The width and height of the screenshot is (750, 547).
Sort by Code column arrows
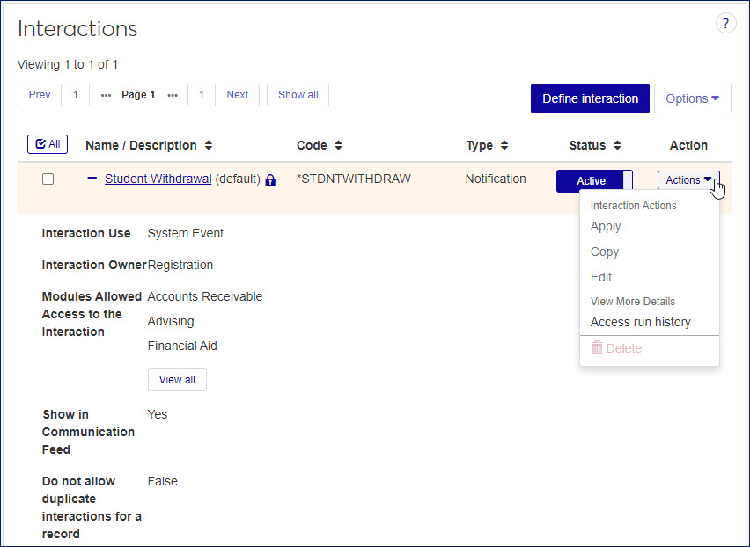(338, 145)
